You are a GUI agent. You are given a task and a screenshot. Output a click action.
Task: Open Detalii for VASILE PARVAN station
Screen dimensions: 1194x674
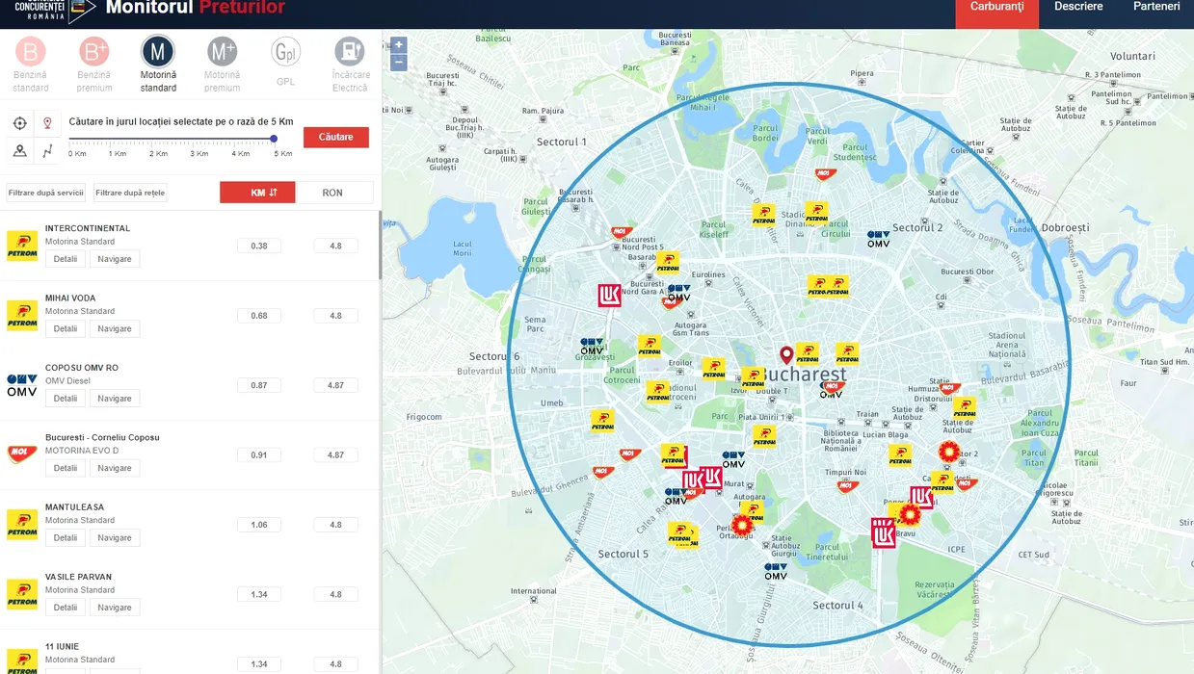pos(66,608)
